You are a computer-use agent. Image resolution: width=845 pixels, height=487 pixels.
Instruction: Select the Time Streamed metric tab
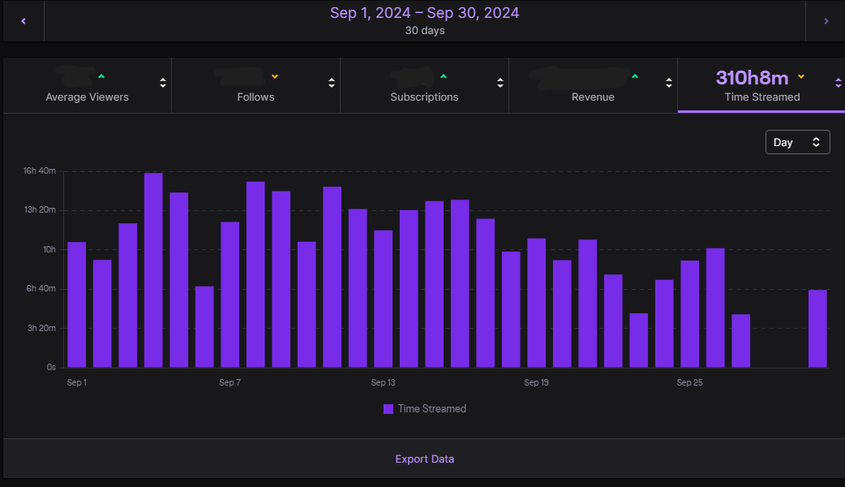pos(761,85)
